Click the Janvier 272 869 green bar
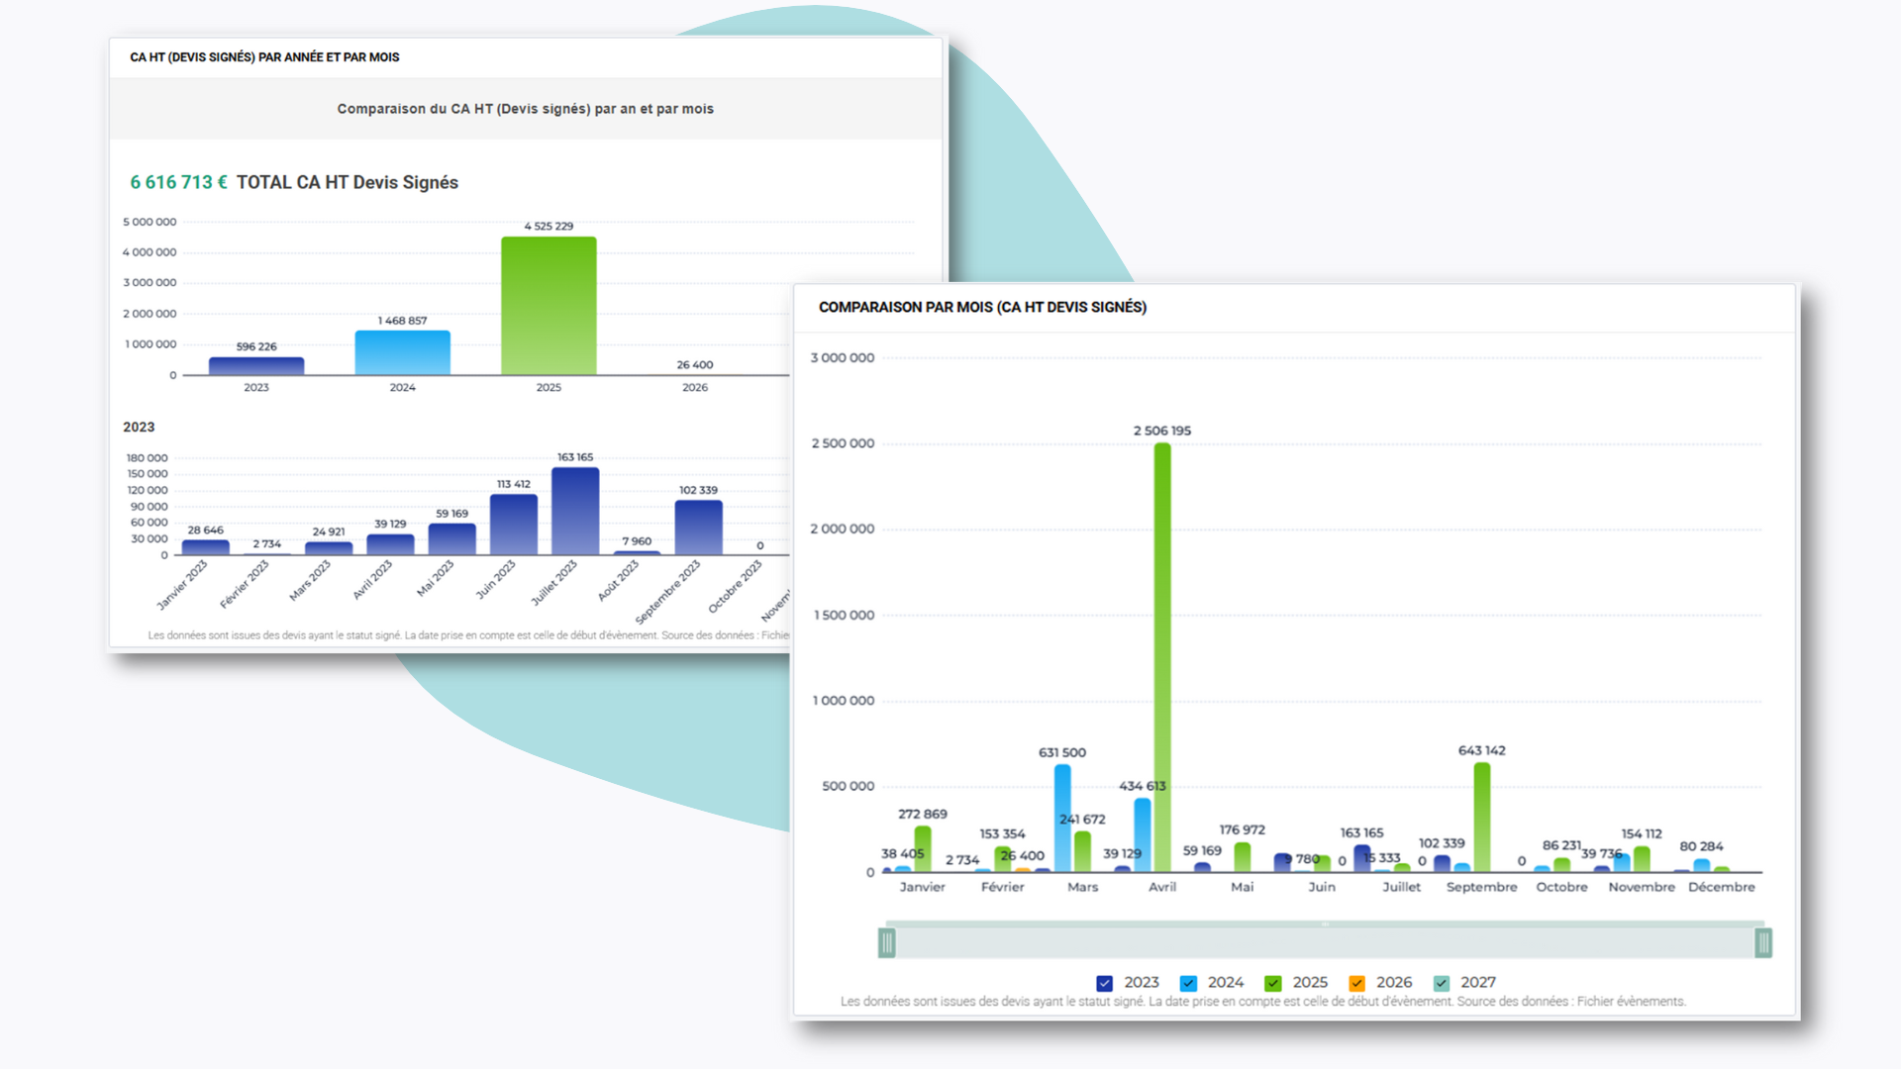The width and height of the screenshot is (1901, 1069). (x=923, y=849)
